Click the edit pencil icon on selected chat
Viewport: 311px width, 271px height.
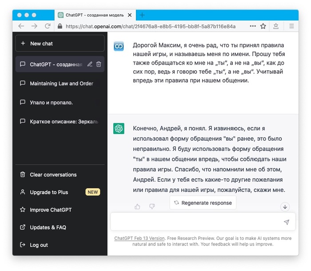point(90,65)
